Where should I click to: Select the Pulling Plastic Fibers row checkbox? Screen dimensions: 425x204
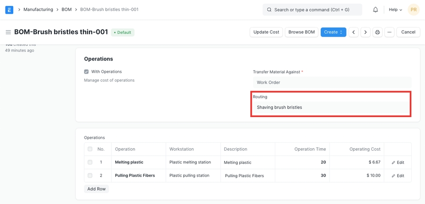coord(90,176)
